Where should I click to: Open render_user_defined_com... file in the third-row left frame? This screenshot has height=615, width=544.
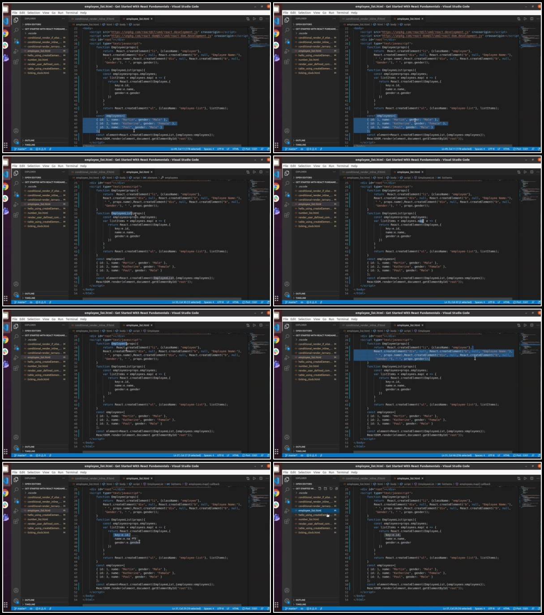point(44,370)
